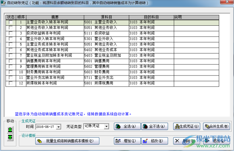This screenshot has height=151, width=234.
Task: Select cell 5001 主营业务收入
Action: [106, 22]
